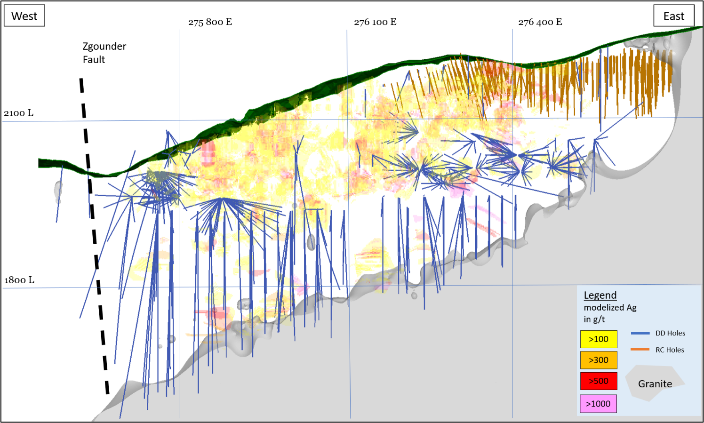Click the dashed Zgounder Fault line
This screenshot has height=423, width=704.
(94, 235)
